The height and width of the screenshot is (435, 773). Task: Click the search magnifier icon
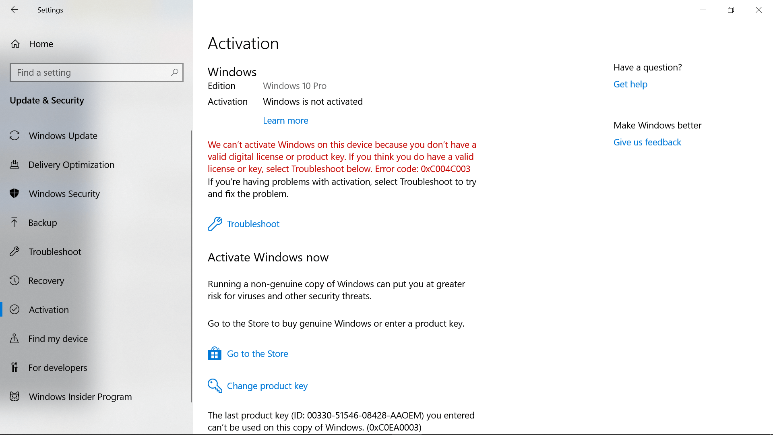pos(174,72)
